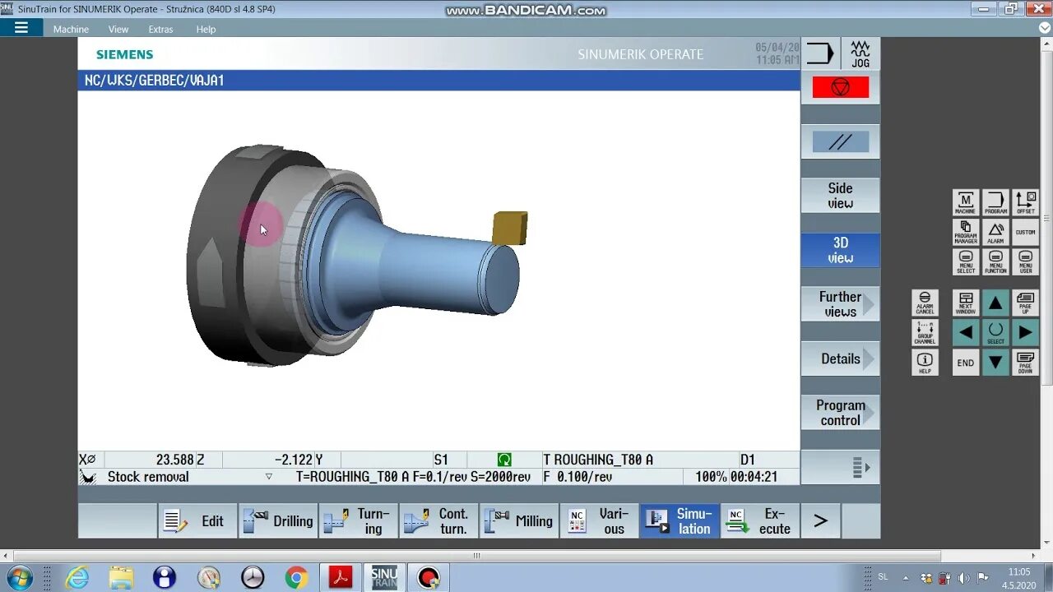
Task: Click the 3D workpiece in simulation
Action: [x=411, y=263]
